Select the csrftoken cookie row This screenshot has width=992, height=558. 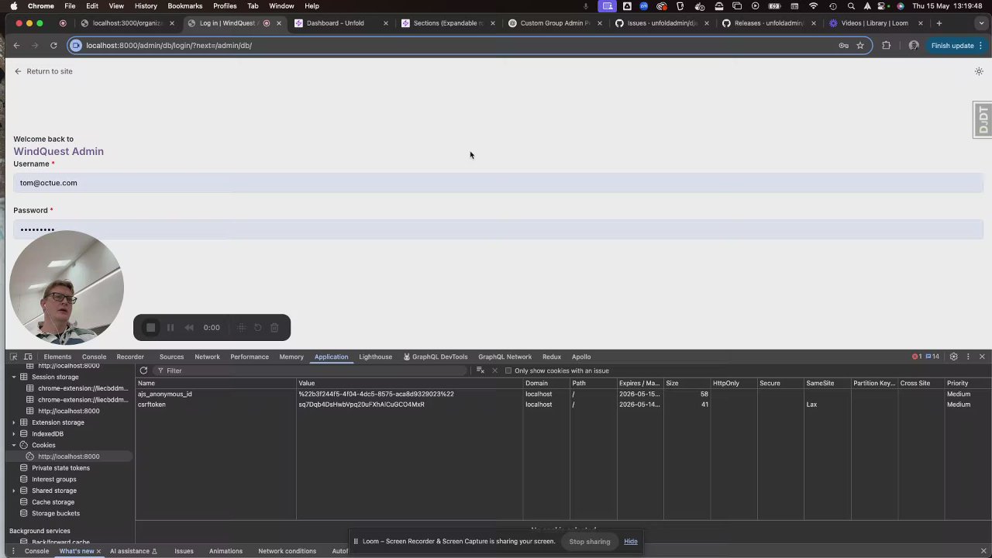[563, 405]
